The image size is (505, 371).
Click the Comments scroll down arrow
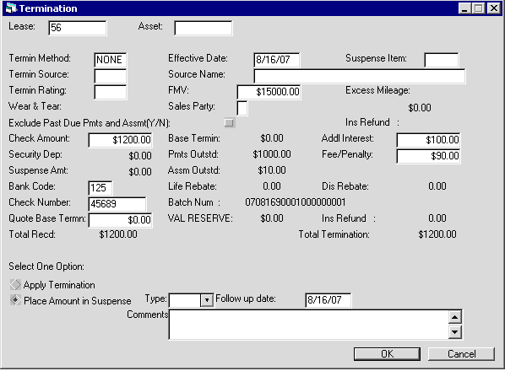(x=455, y=331)
